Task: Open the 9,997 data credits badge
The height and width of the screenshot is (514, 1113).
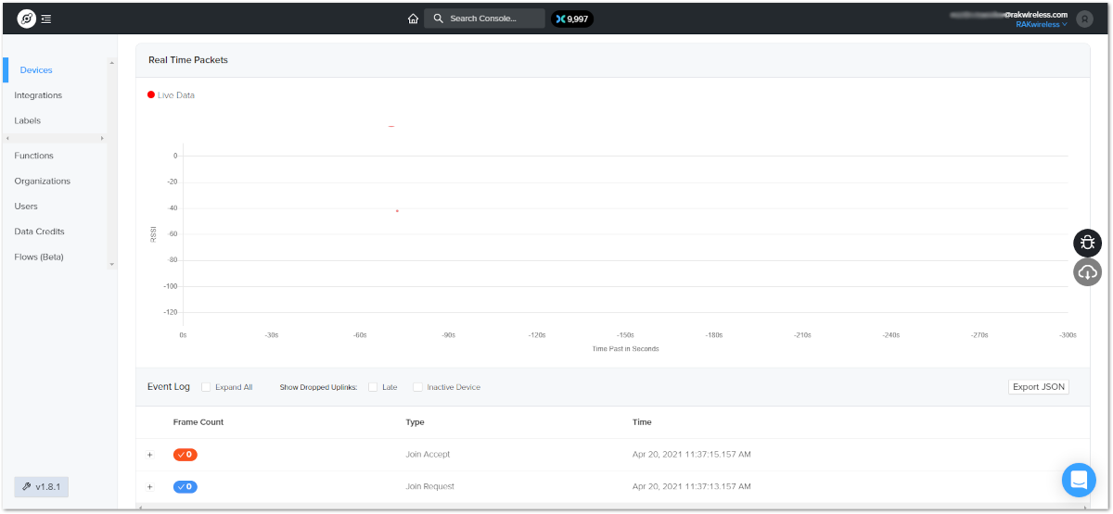Action: (572, 19)
